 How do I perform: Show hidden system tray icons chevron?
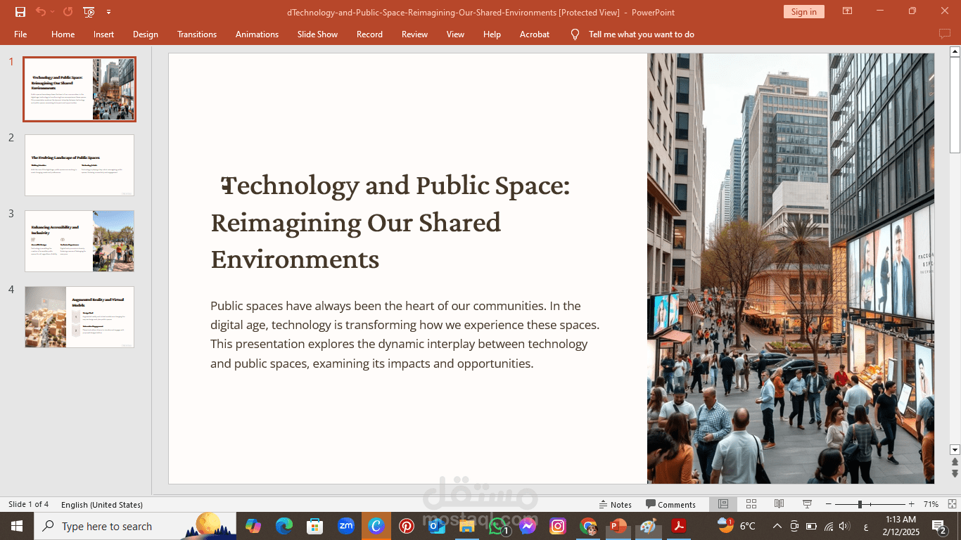pos(777,526)
